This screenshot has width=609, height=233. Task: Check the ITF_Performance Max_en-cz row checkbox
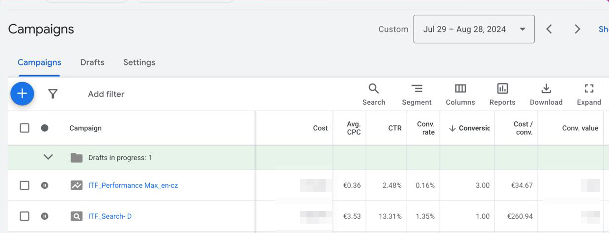click(25, 185)
